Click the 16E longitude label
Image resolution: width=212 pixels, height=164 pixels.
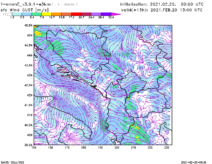click(x=51, y=148)
